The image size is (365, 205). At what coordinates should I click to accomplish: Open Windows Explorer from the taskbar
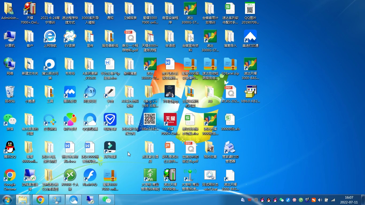(23, 200)
